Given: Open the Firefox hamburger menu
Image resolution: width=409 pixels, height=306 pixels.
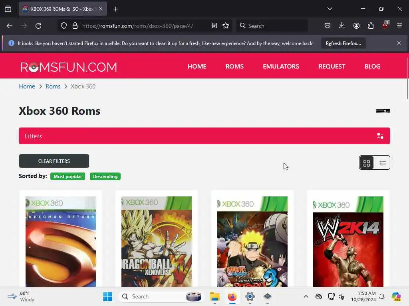Looking at the screenshot, I should pyautogui.click(x=399, y=25).
